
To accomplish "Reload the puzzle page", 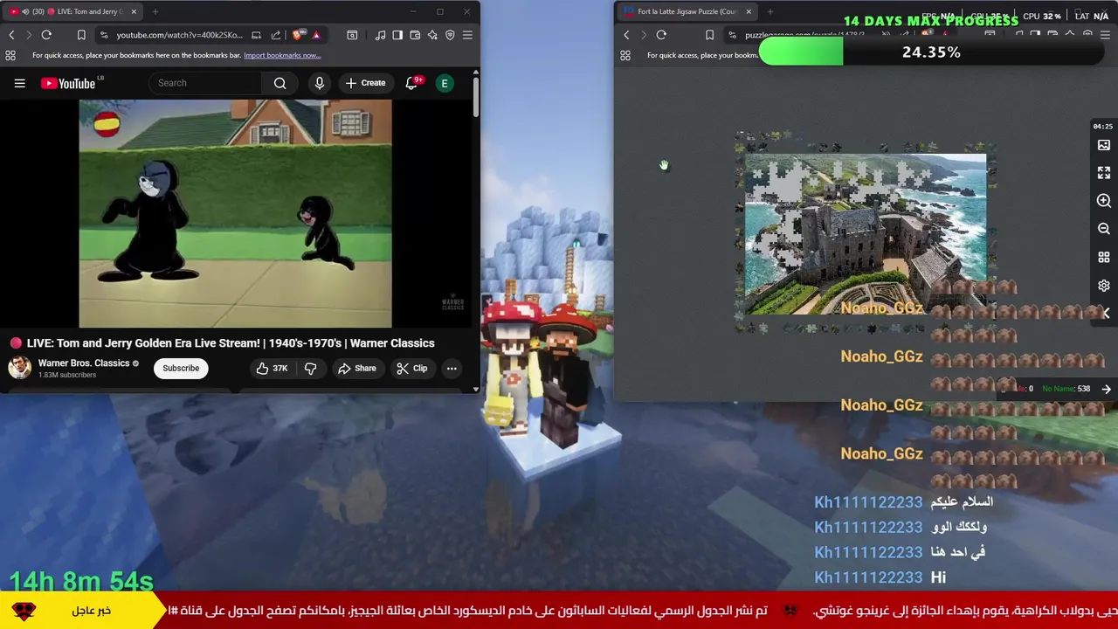I will [x=661, y=35].
